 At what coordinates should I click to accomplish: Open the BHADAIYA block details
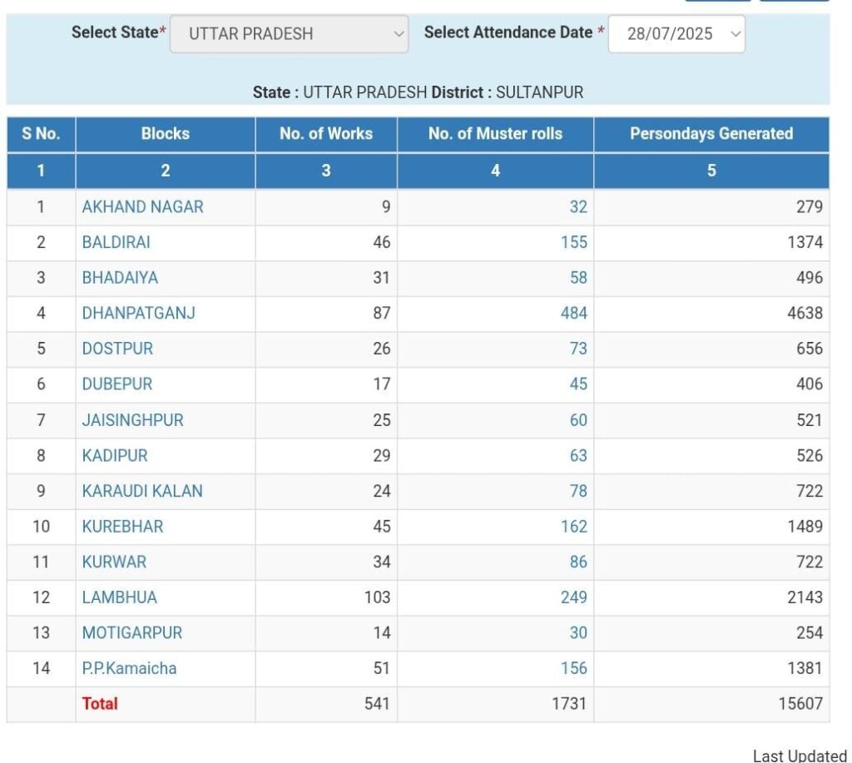(x=120, y=278)
